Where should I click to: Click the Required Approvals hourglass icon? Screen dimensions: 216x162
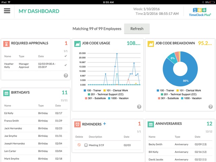pos(6,43)
